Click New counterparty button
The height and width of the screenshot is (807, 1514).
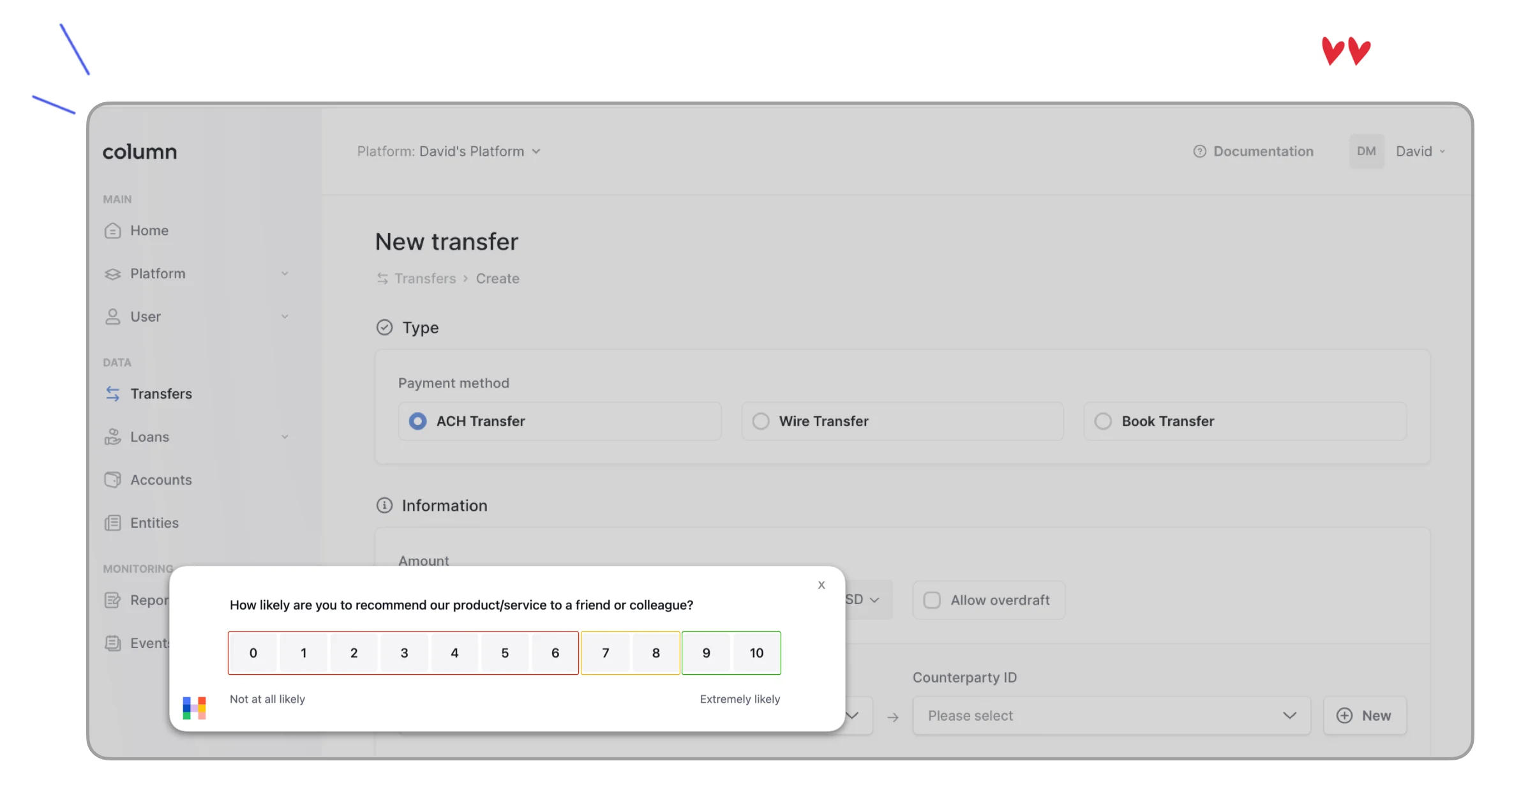pos(1365,716)
